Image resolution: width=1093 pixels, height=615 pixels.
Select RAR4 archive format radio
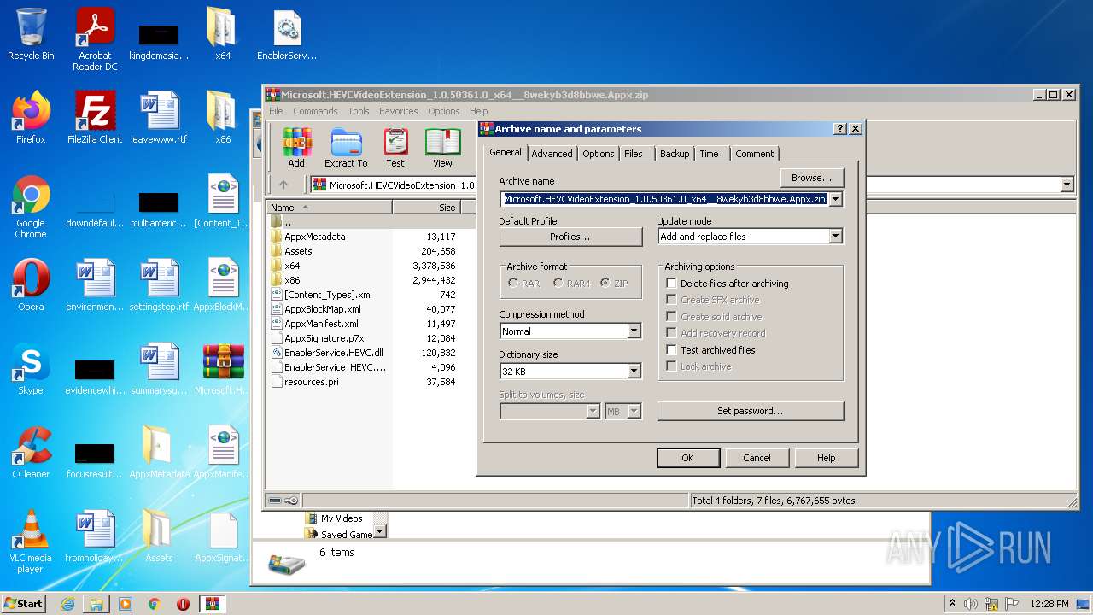(x=558, y=284)
